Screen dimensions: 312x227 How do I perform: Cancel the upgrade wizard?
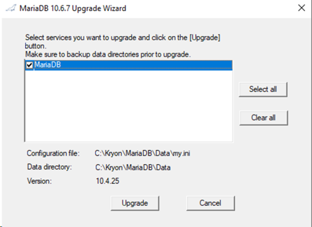(211, 203)
